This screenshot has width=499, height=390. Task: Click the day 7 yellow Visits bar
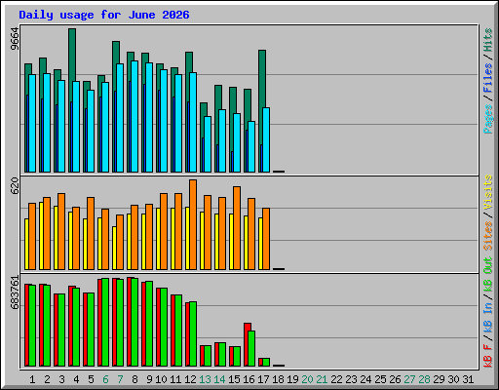click(x=114, y=248)
